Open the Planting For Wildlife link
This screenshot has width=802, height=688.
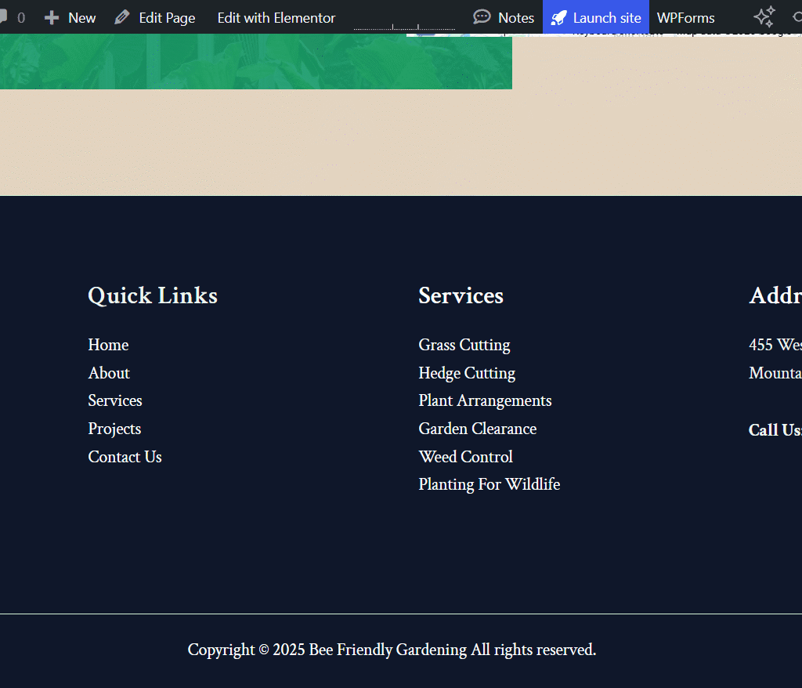point(489,484)
